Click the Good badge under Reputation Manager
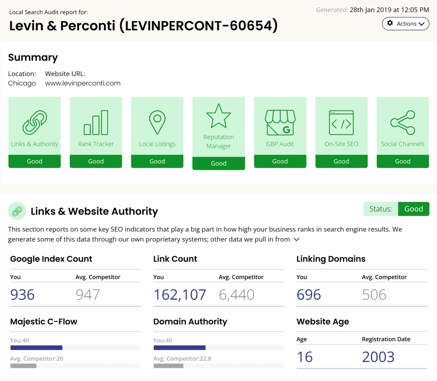The image size is (437, 381). 218,163
